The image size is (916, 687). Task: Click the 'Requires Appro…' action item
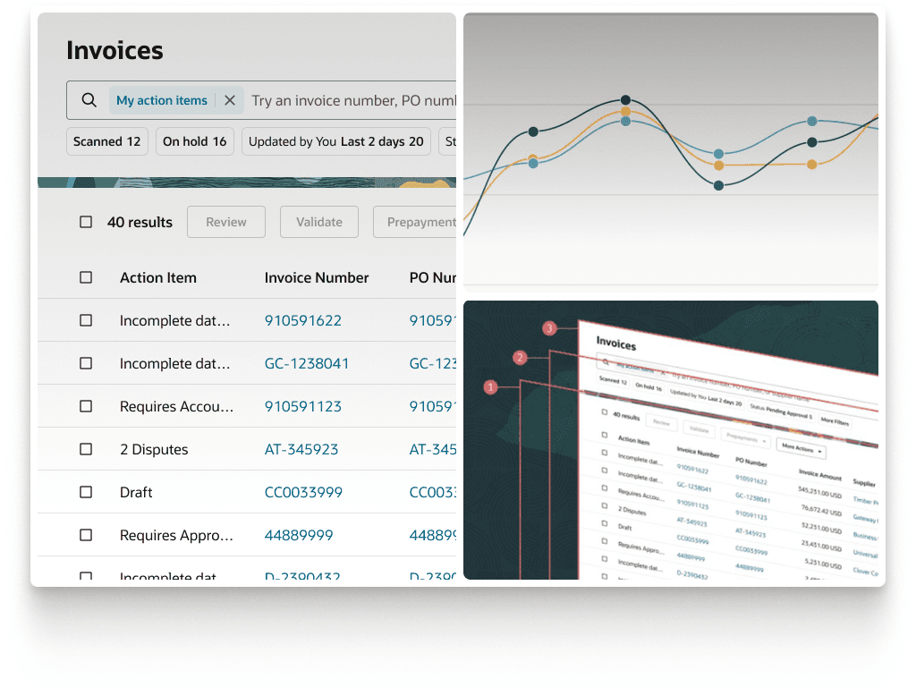[x=176, y=535]
